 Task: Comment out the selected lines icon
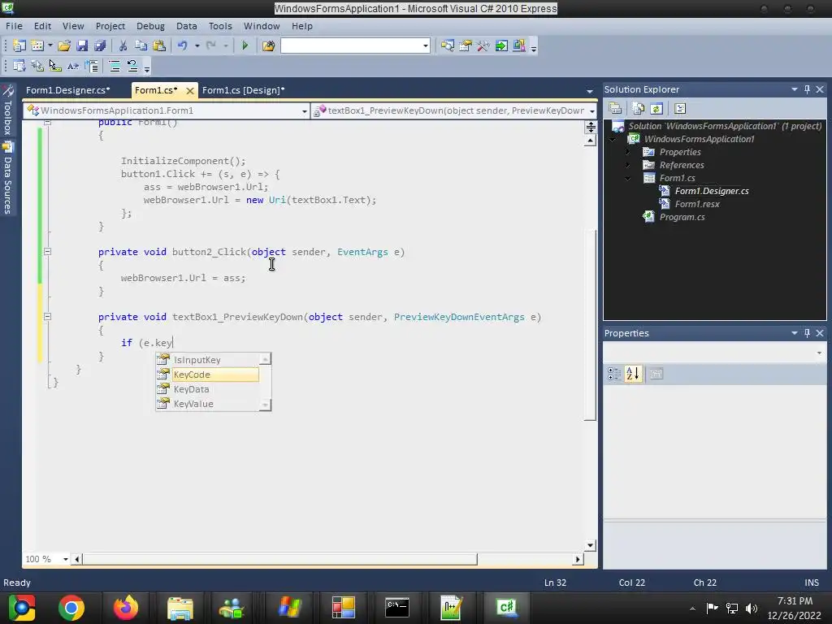click(x=114, y=67)
